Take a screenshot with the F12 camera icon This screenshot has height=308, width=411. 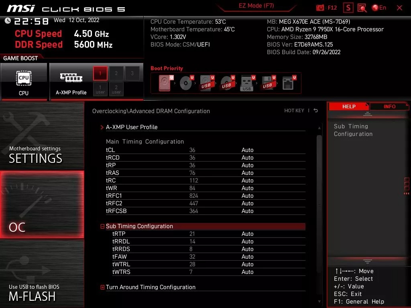[x=320, y=8]
